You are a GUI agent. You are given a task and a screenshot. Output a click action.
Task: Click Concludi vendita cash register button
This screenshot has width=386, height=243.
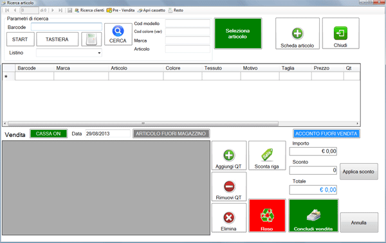[314, 216]
